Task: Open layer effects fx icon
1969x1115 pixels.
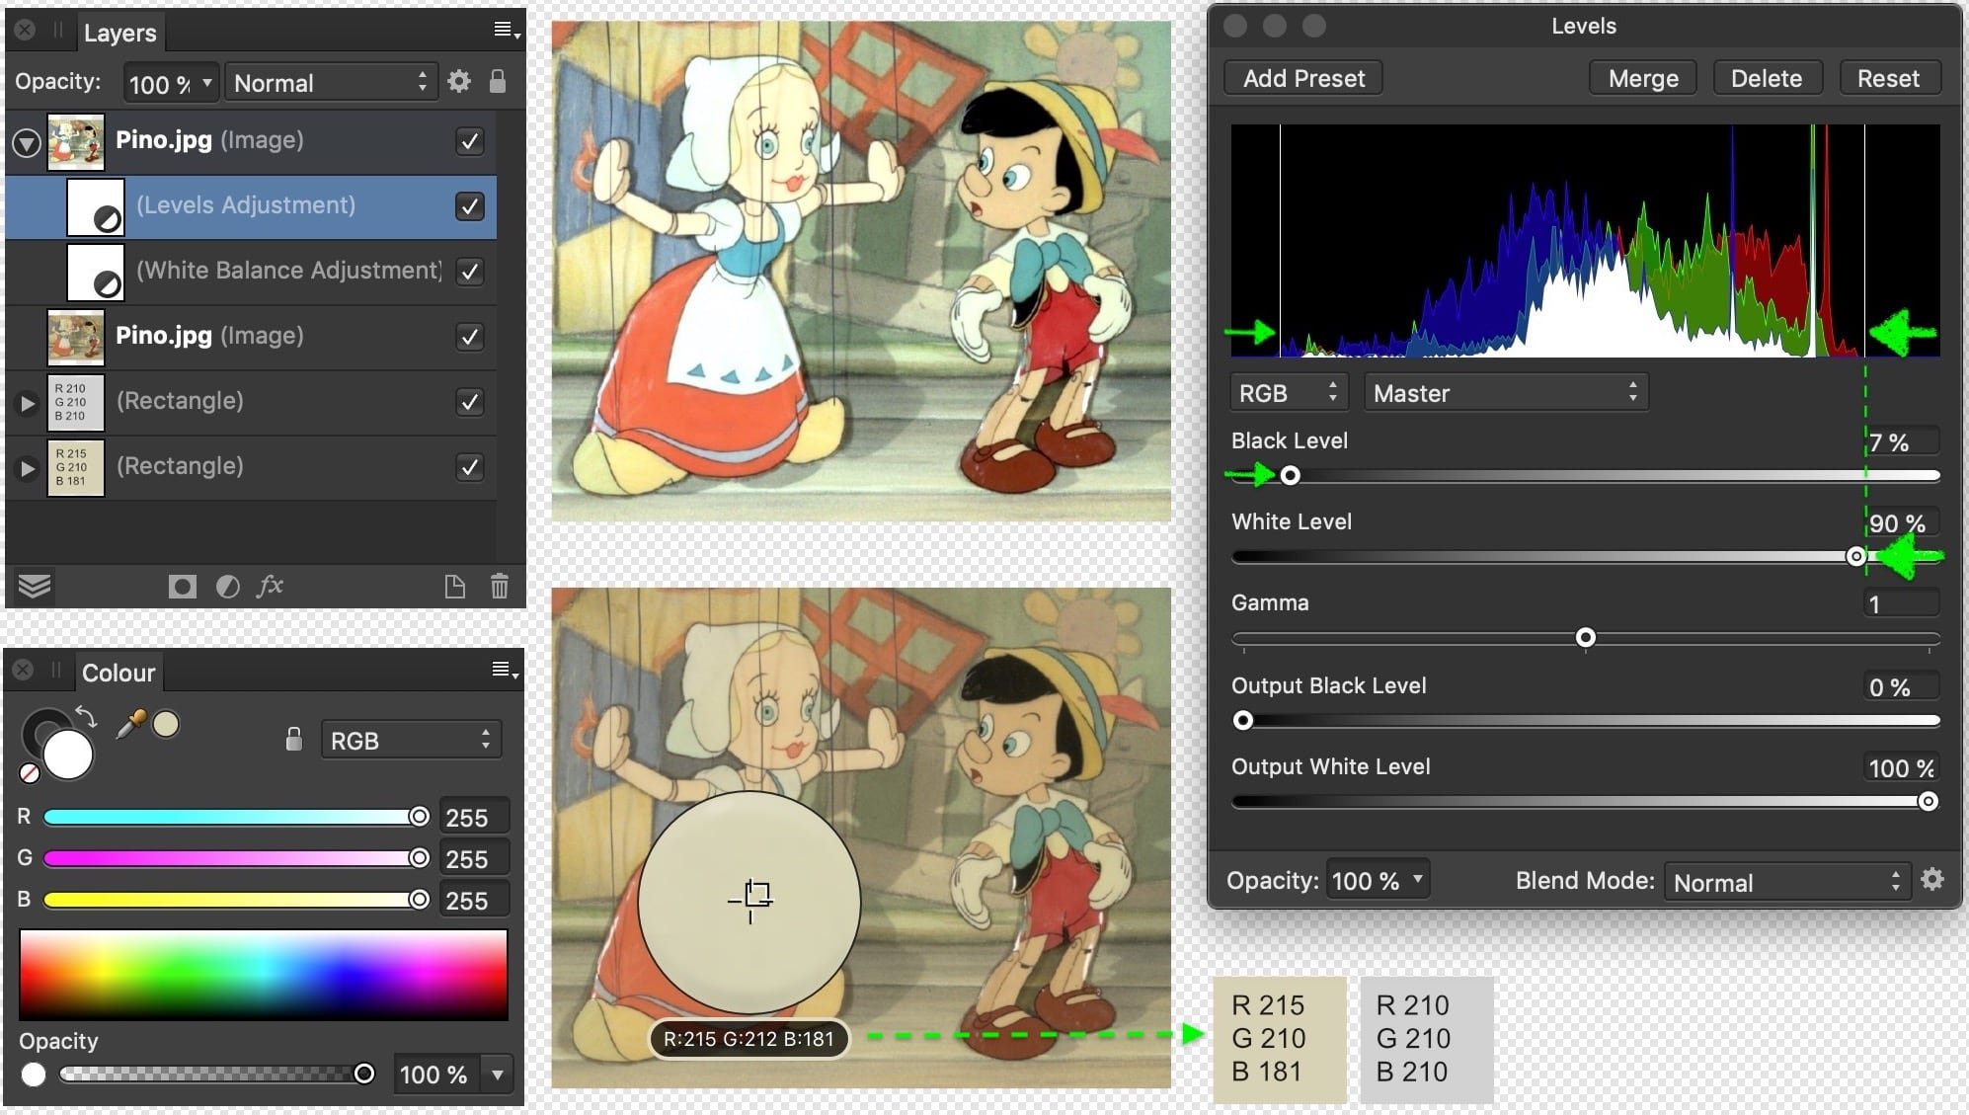Action: (x=270, y=586)
